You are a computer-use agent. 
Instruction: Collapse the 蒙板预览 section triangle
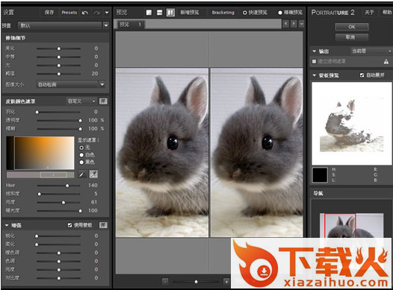[315, 75]
